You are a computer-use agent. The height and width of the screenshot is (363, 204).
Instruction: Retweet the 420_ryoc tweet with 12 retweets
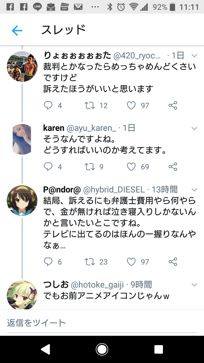pyautogui.click(x=90, y=106)
